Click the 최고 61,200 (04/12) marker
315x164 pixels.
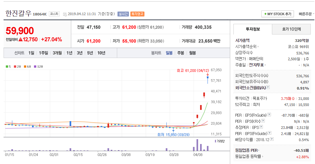click(x=193, y=71)
